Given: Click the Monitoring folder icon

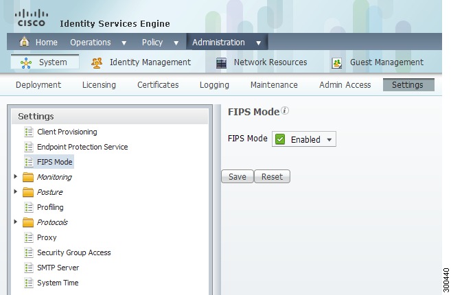Looking at the screenshot, I should click(28, 177).
